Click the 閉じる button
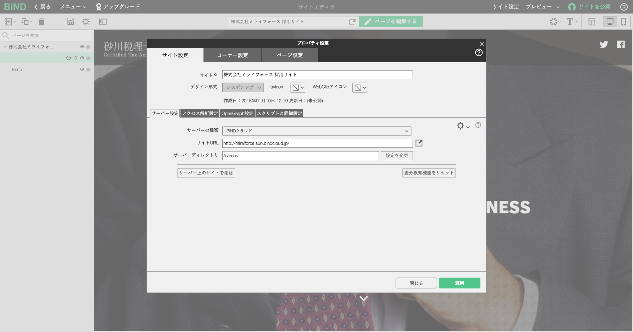 (416, 283)
